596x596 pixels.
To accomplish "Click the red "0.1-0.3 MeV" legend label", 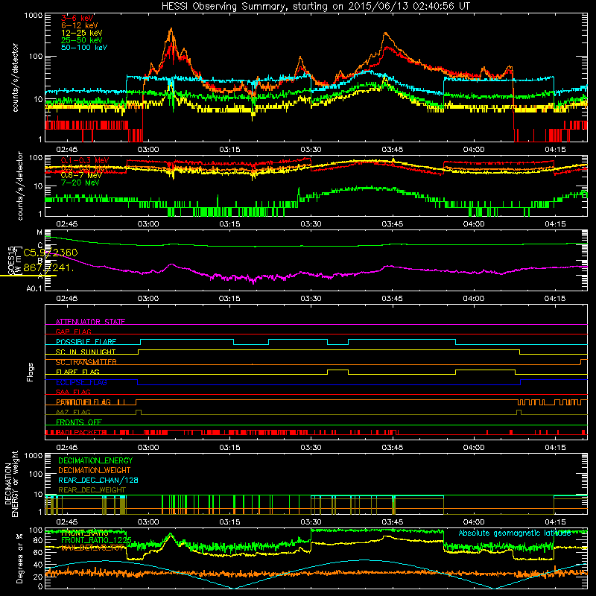I will pos(85,160).
